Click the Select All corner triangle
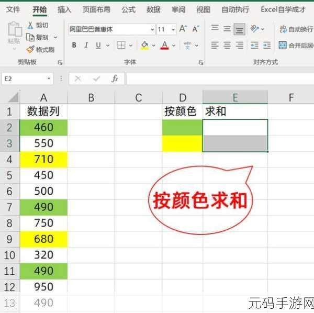The image size is (314, 313). point(14,97)
